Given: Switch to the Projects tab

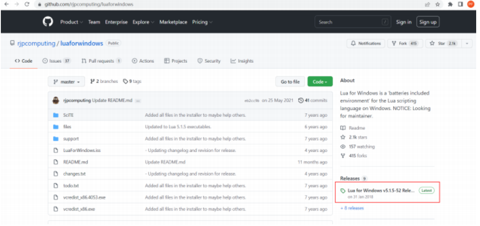Looking at the screenshot, I should click(x=176, y=61).
